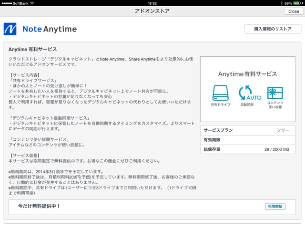The width and height of the screenshot is (305, 229).
Task: Click the Note Anytime wordmark text
Action: pyautogui.click(x=50, y=29)
